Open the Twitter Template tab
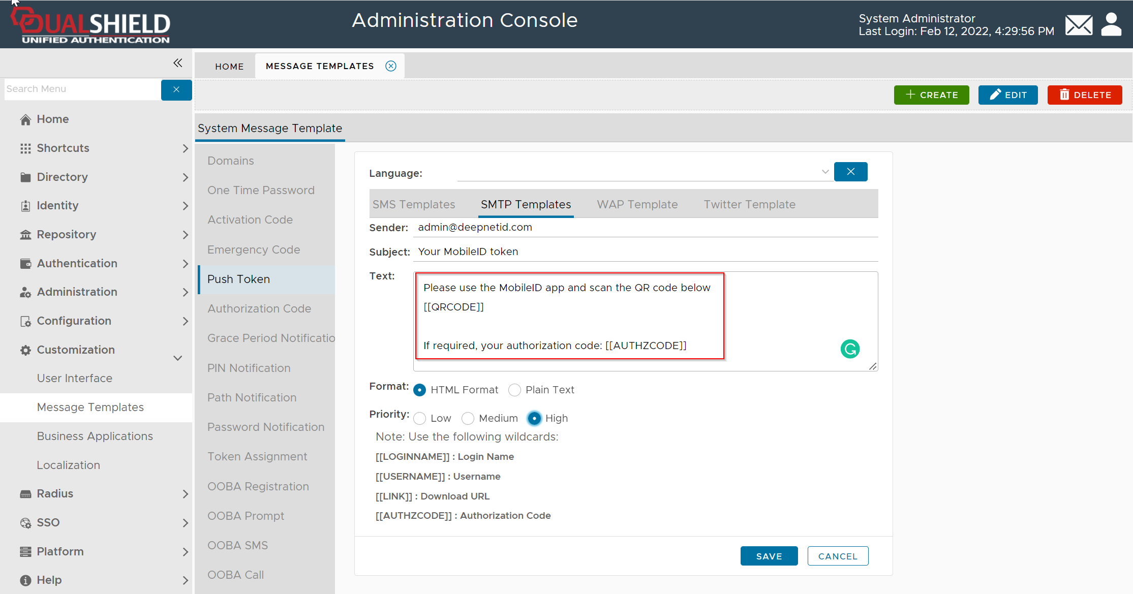Image resolution: width=1133 pixels, height=594 pixels. (749, 204)
